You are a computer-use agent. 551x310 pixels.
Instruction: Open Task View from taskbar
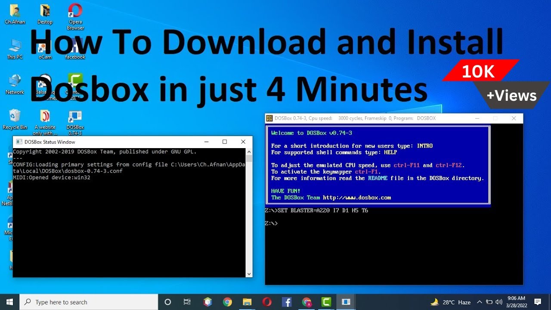click(x=187, y=302)
